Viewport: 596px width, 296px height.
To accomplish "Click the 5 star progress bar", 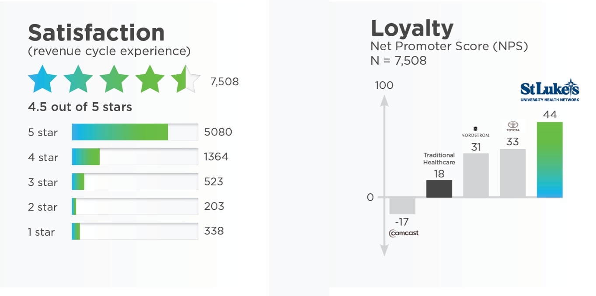I will coord(135,132).
